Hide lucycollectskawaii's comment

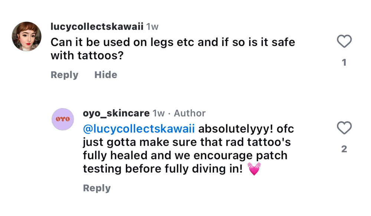106,75
